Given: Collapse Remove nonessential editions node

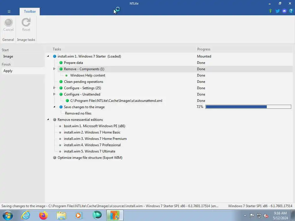Looking at the screenshot, I should coord(48,119).
